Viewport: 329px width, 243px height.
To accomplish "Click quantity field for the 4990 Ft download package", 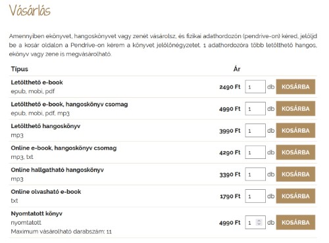I will pyautogui.click(x=255, y=108).
